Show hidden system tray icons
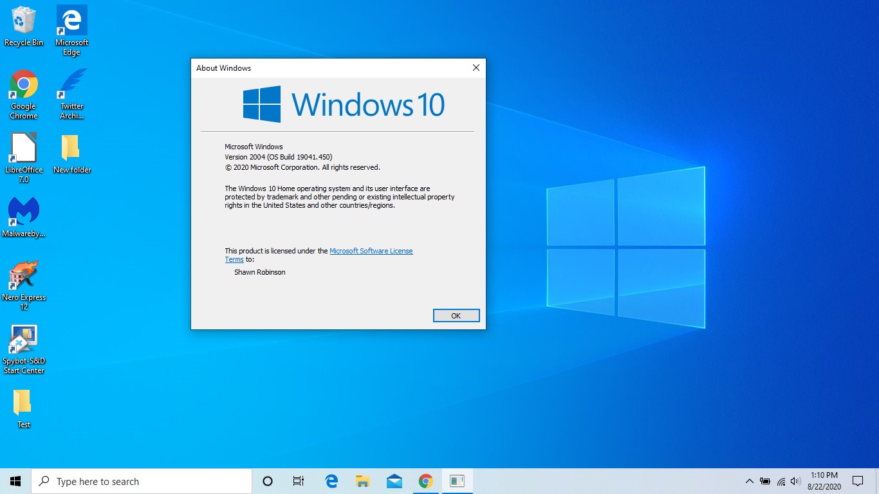Viewport: 879px width, 494px height. click(x=749, y=481)
